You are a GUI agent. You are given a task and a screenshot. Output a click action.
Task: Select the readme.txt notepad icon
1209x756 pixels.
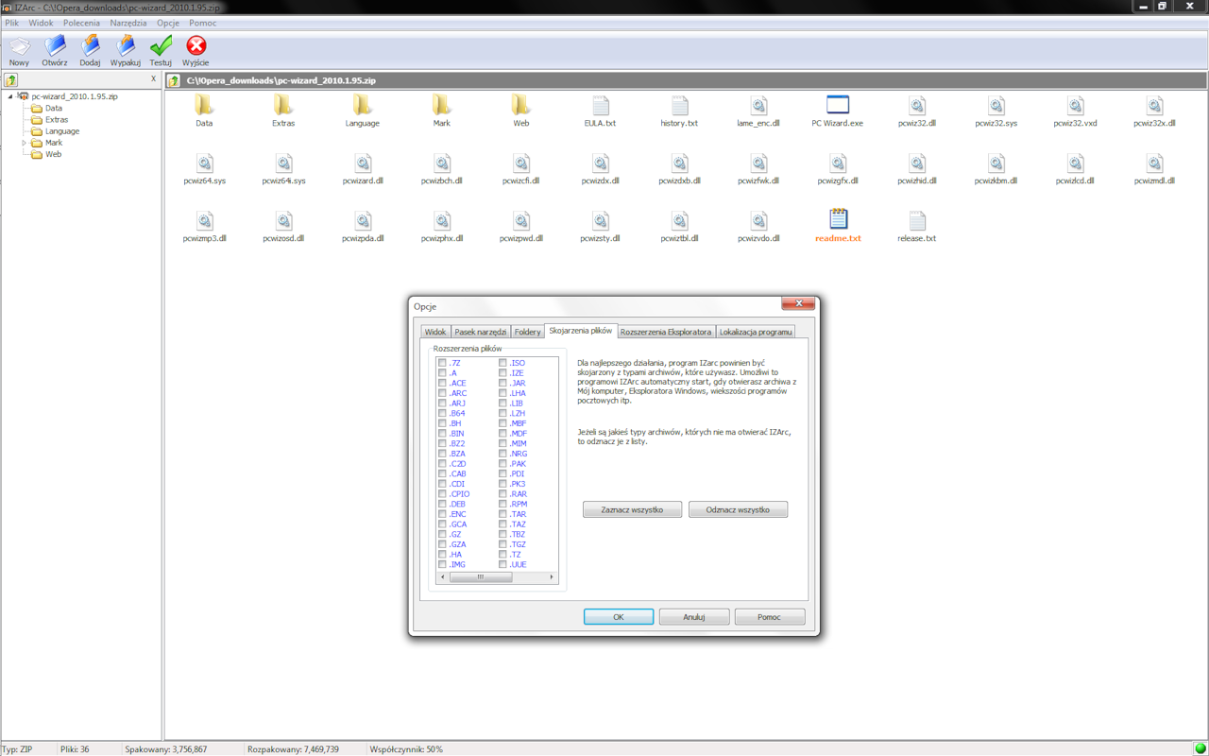pos(838,219)
